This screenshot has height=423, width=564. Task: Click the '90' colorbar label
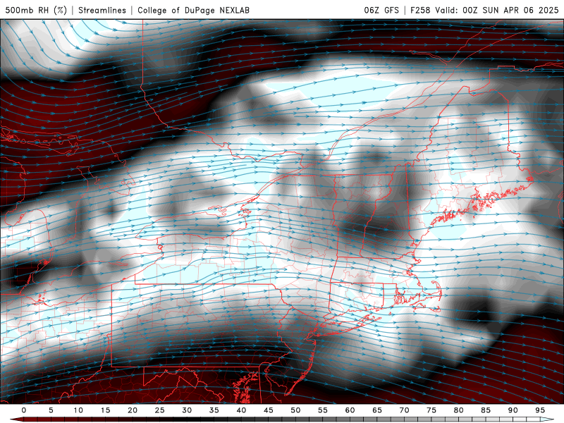pos(513,410)
